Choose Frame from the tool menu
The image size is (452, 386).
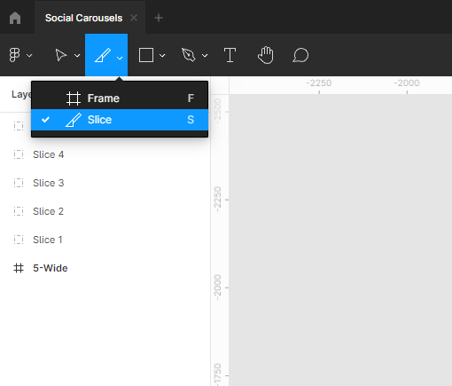(x=120, y=98)
